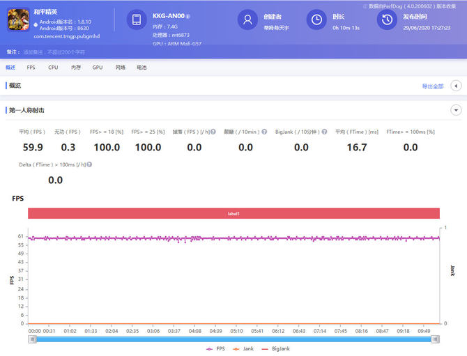Open the 内存 tab
Screen dimensions: 467x356
[x=75, y=68]
